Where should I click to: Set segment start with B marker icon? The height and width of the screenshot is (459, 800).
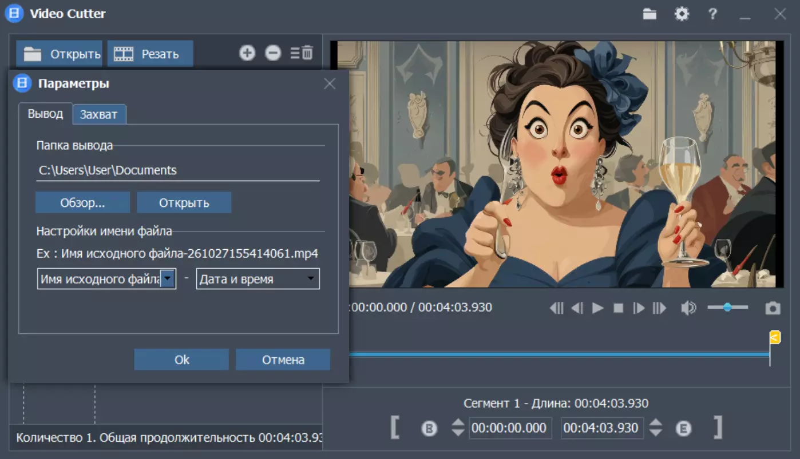[x=429, y=428]
